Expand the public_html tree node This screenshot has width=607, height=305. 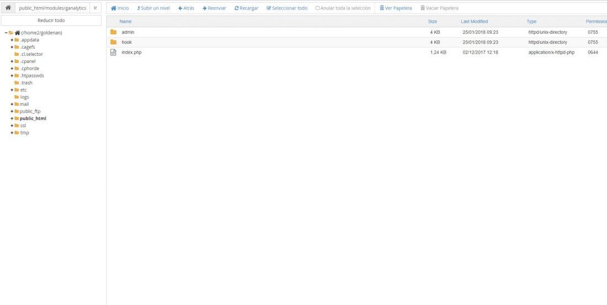12,119
